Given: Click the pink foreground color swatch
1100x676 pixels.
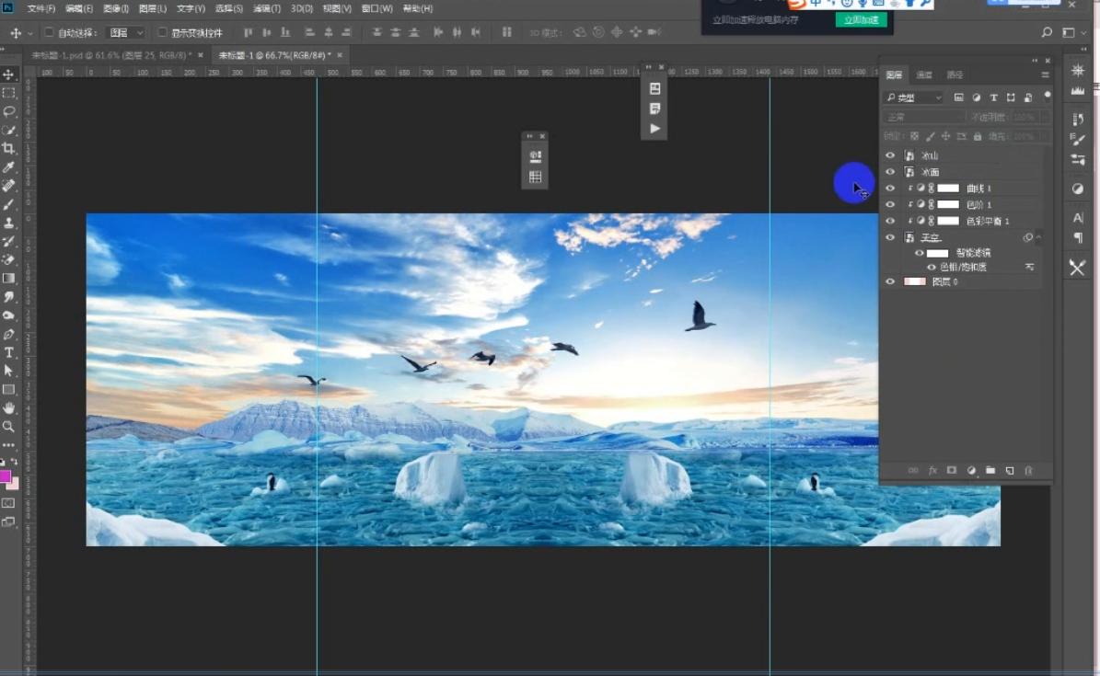Looking at the screenshot, I should tap(7, 475).
